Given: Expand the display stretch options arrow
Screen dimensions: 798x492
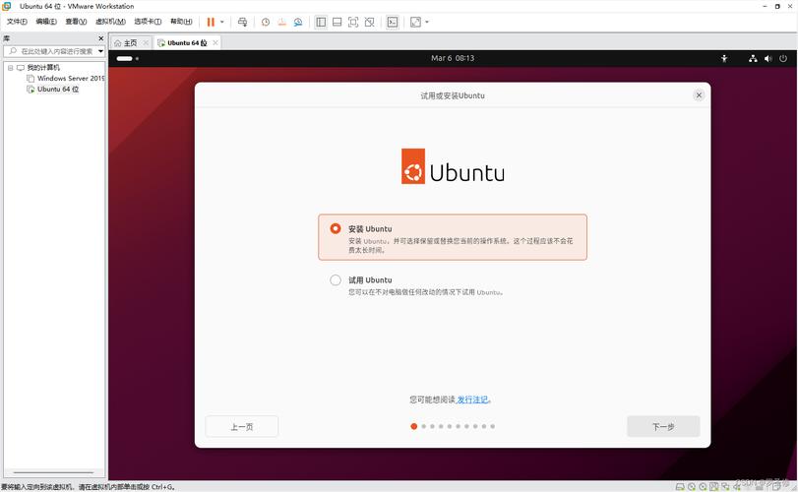Looking at the screenshot, I should coord(427,22).
